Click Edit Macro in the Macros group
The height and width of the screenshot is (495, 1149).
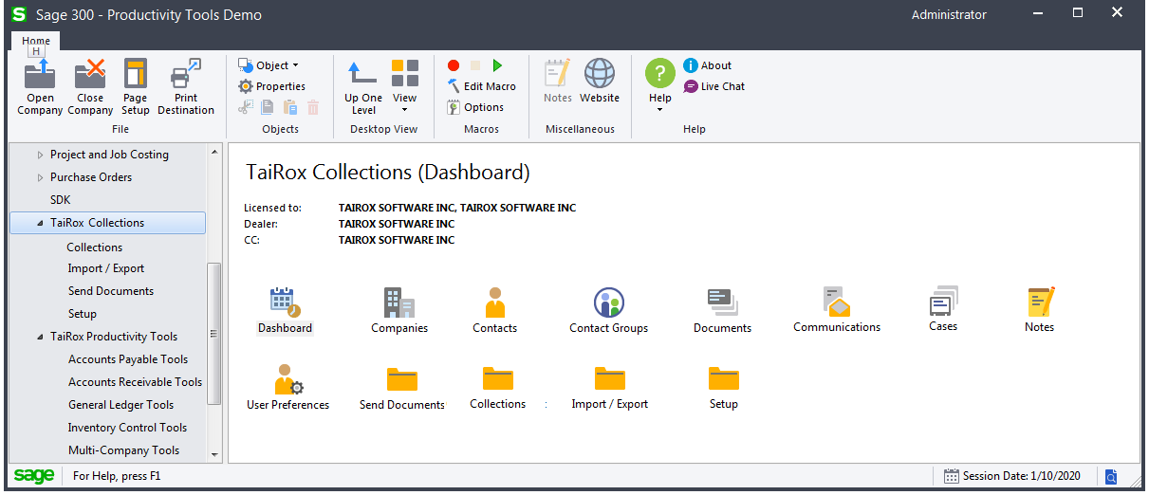pos(482,86)
